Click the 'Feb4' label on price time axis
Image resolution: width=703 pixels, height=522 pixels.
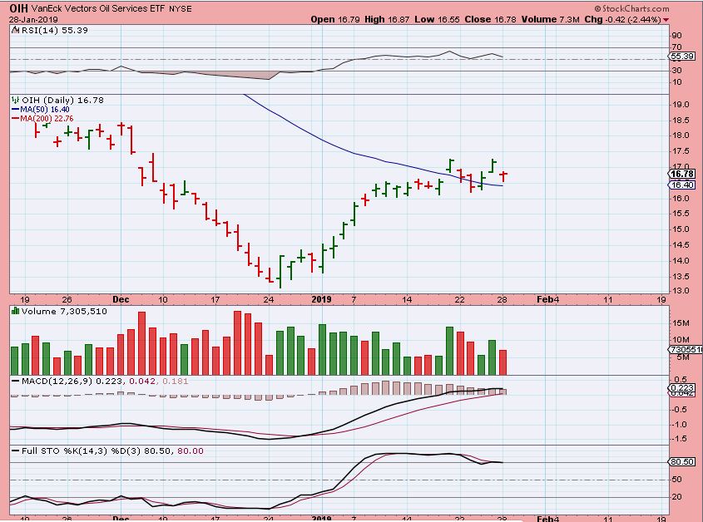(548, 299)
